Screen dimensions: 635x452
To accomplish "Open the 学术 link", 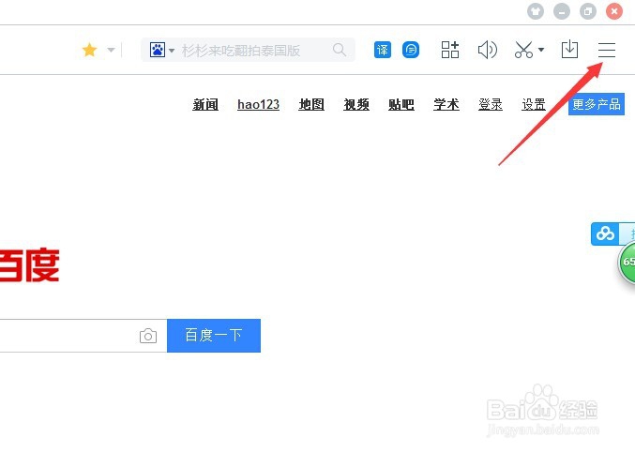I will coord(446,104).
